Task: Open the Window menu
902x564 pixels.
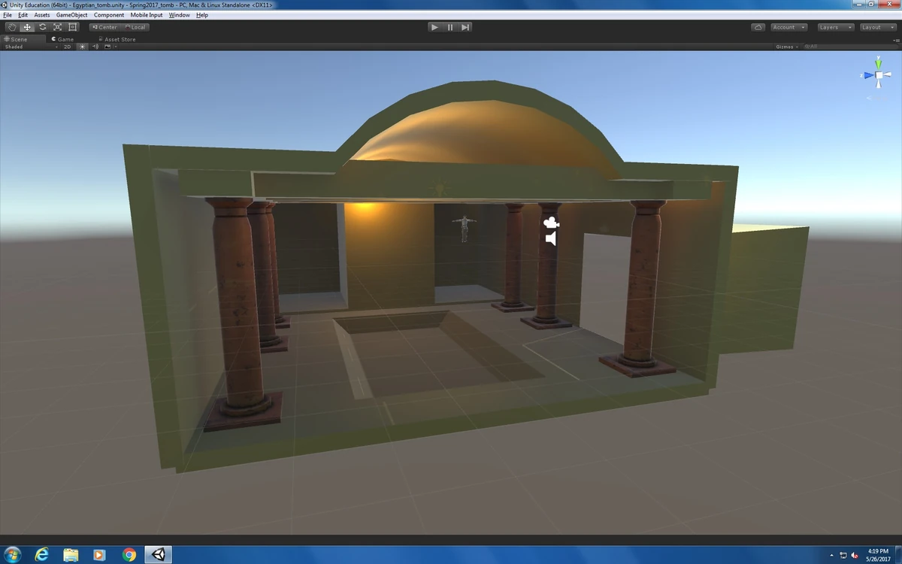Action: coord(180,15)
